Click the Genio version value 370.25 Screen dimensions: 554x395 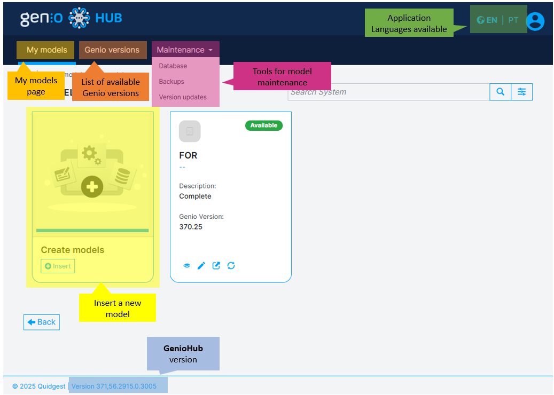(x=191, y=227)
